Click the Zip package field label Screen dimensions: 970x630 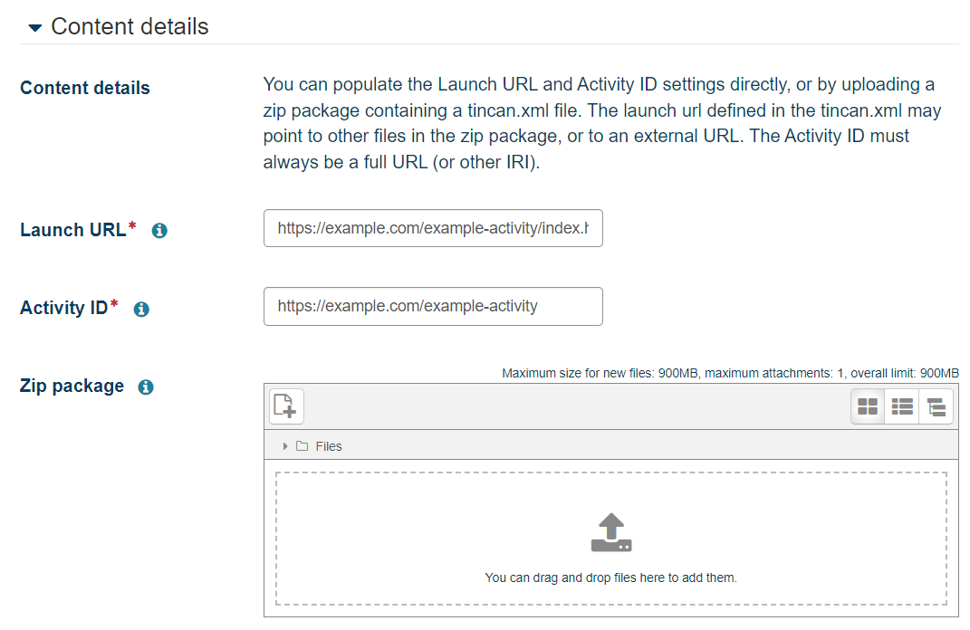(72, 386)
